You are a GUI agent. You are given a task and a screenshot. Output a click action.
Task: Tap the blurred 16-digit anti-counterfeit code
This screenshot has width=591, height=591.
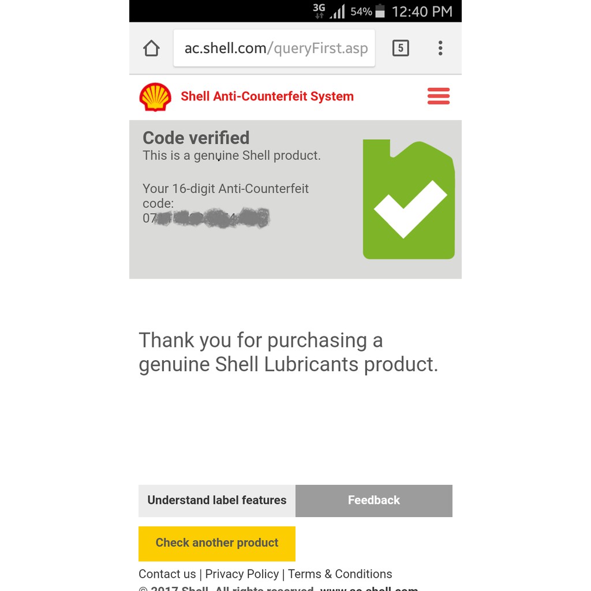[x=206, y=219]
